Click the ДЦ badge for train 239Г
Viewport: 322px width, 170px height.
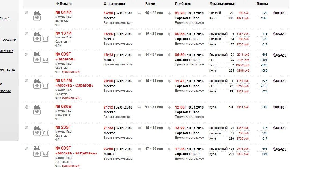(x=45, y=133)
